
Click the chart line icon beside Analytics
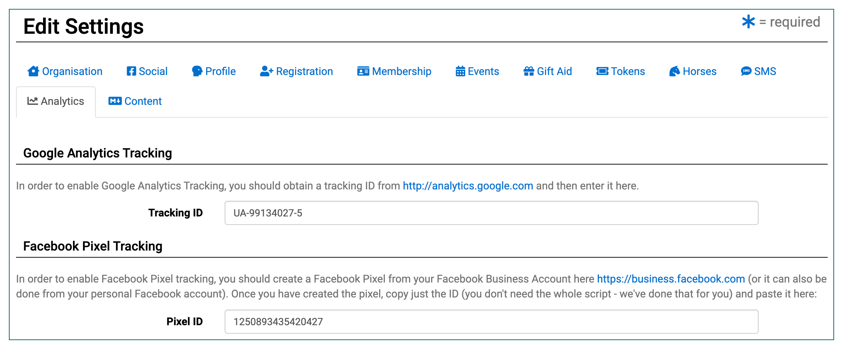(33, 101)
